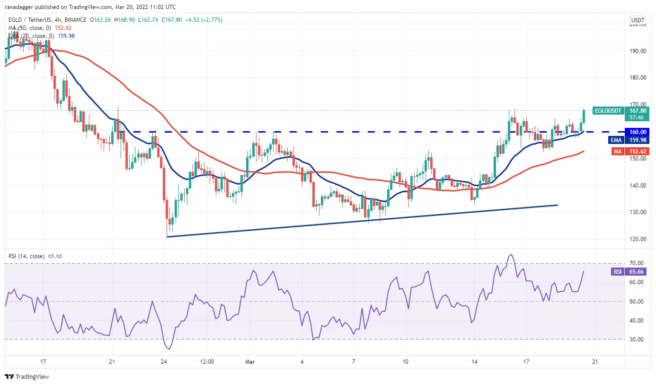Click the published-on TradingView.com header text

pyautogui.click(x=90, y=8)
